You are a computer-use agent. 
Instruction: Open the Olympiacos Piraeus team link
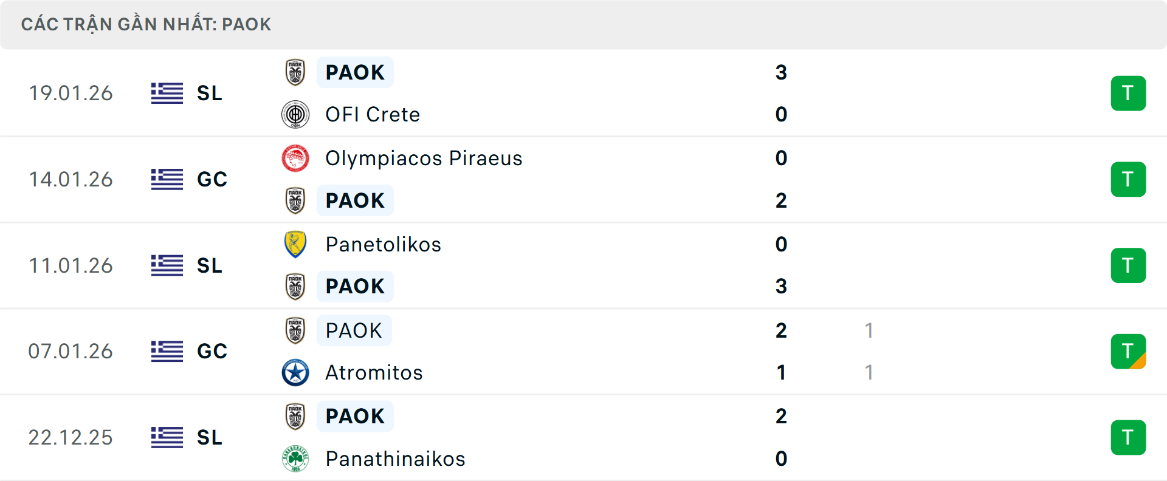pyautogui.click(x=424, y=159)
